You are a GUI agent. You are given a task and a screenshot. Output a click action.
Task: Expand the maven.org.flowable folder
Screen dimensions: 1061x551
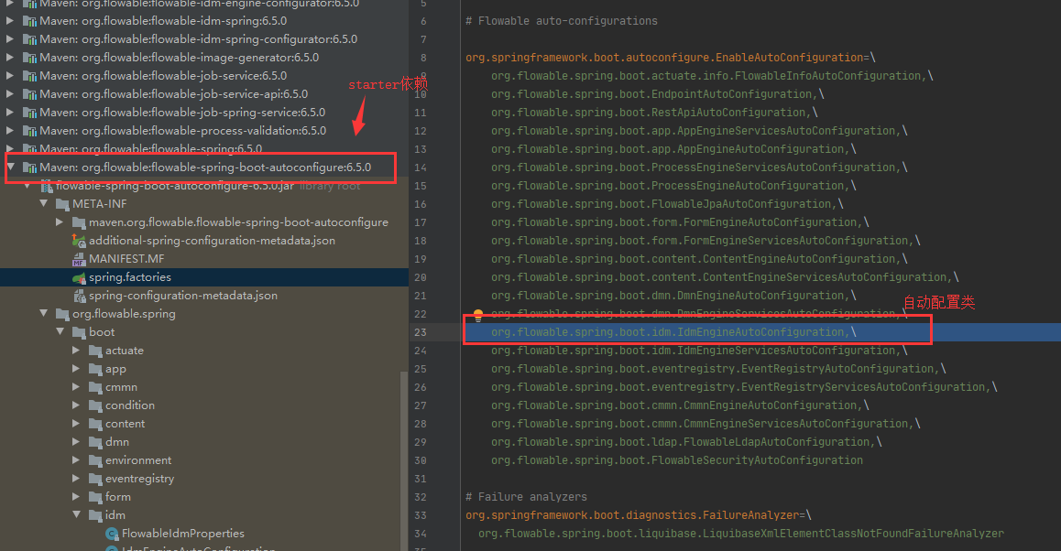(60, 221)
